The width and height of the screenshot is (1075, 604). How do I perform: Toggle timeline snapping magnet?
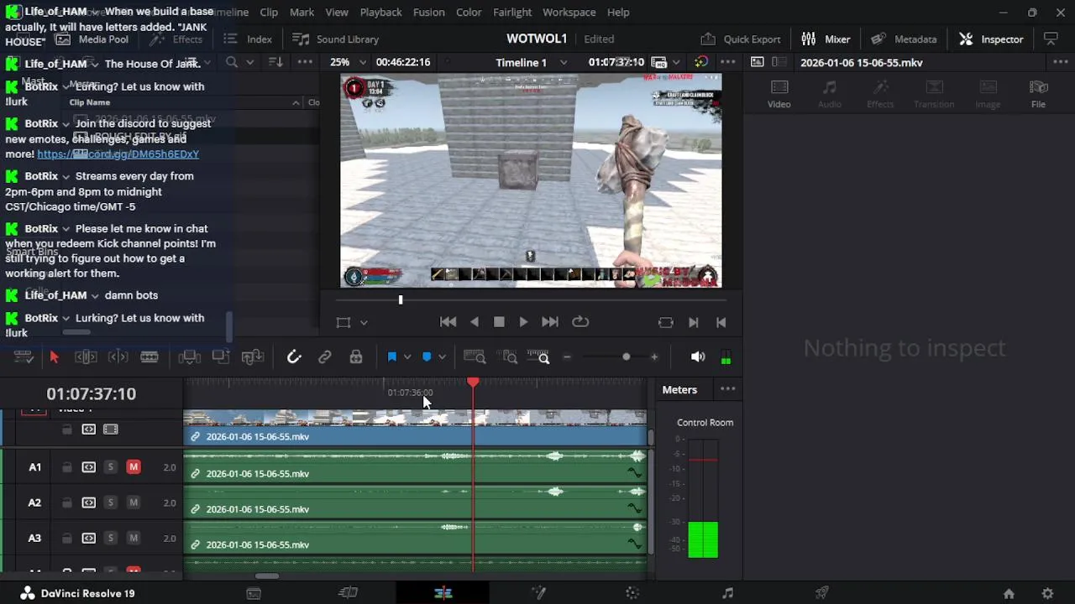[x=294, y=357]
